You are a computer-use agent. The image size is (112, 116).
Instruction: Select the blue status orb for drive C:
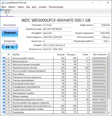[1, 10]
